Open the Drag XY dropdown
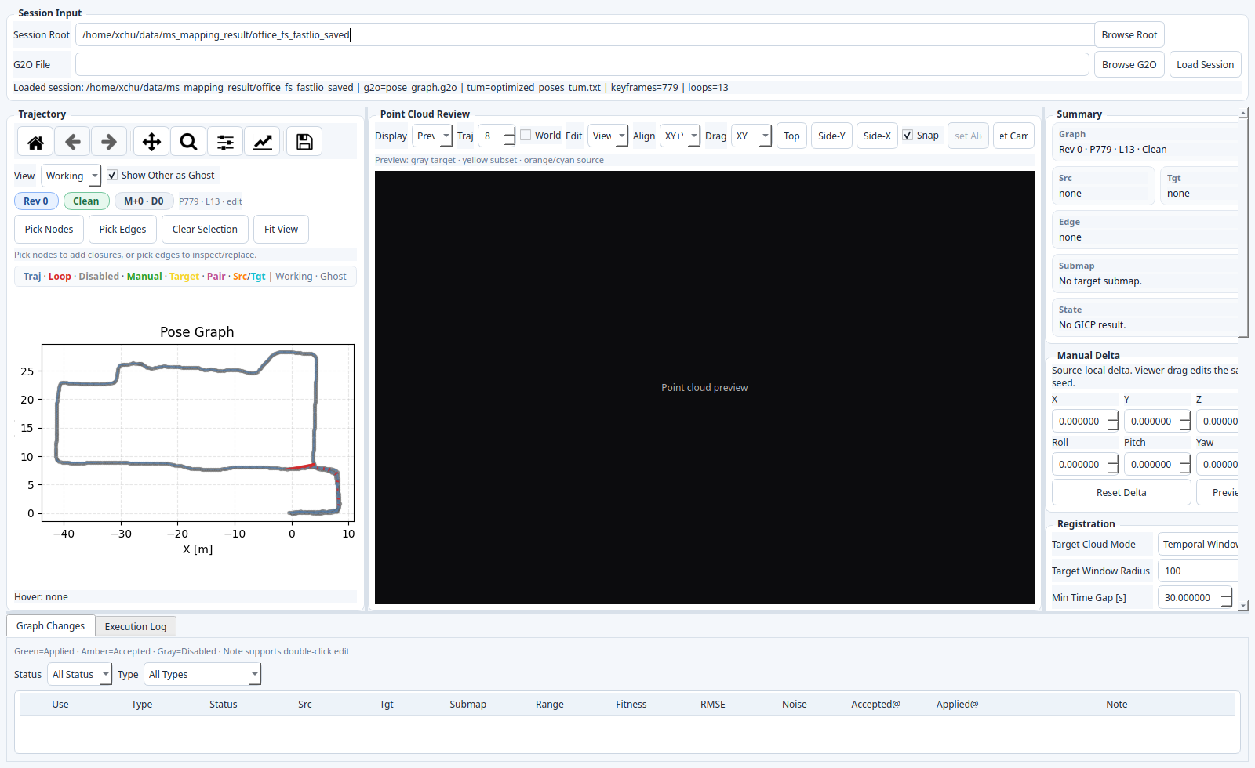This screenshot has width=1255, height=768. coord(751,136)
